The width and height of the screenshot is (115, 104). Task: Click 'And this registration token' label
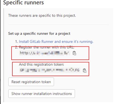(x=42, y=64)
